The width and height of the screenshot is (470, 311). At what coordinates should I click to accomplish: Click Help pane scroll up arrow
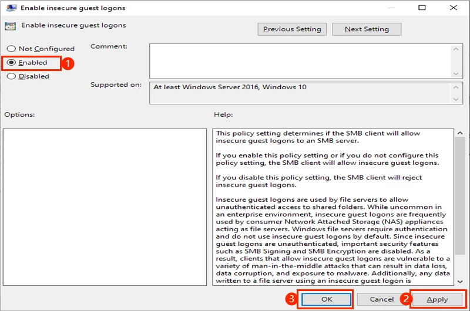click(x=460, y=133)
